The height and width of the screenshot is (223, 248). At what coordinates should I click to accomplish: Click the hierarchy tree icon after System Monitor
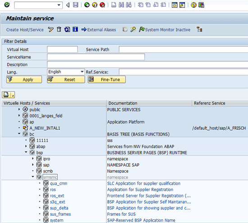pyautogui.click(x=199, y=29)
